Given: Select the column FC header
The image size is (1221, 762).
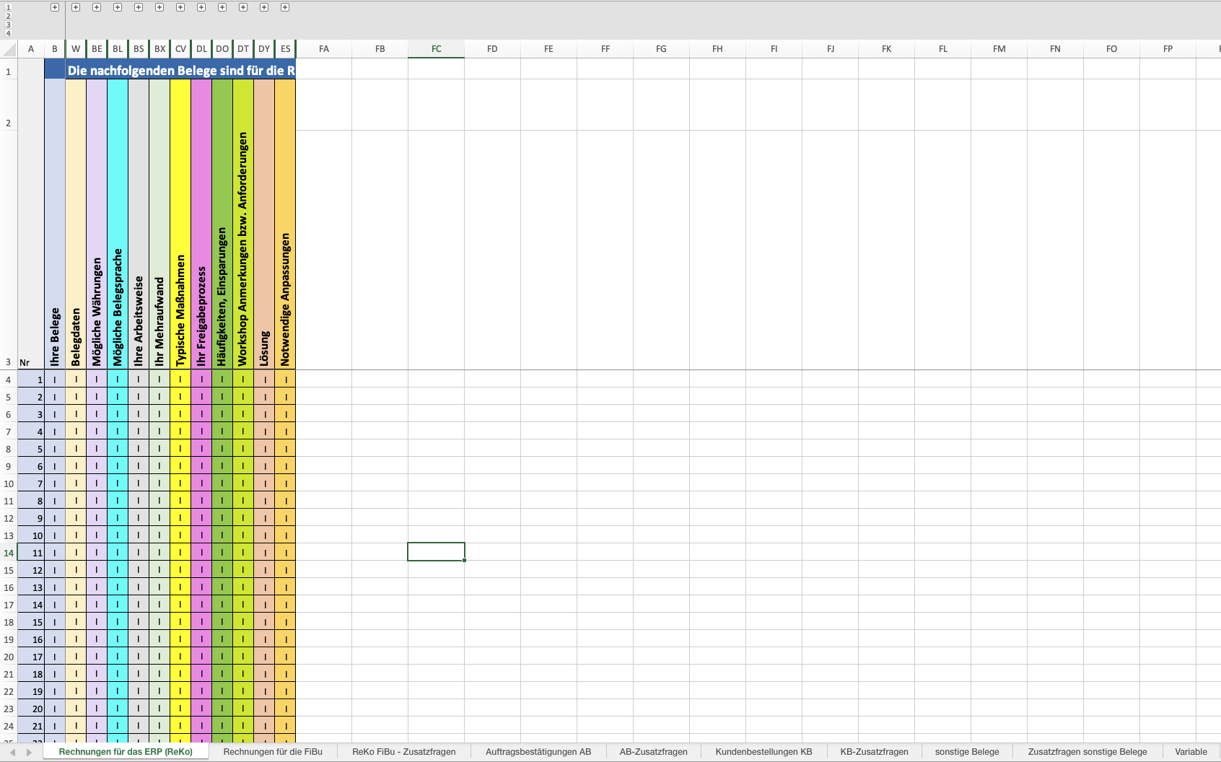Looking at the screenshot, I should click(x=436, y=49).
